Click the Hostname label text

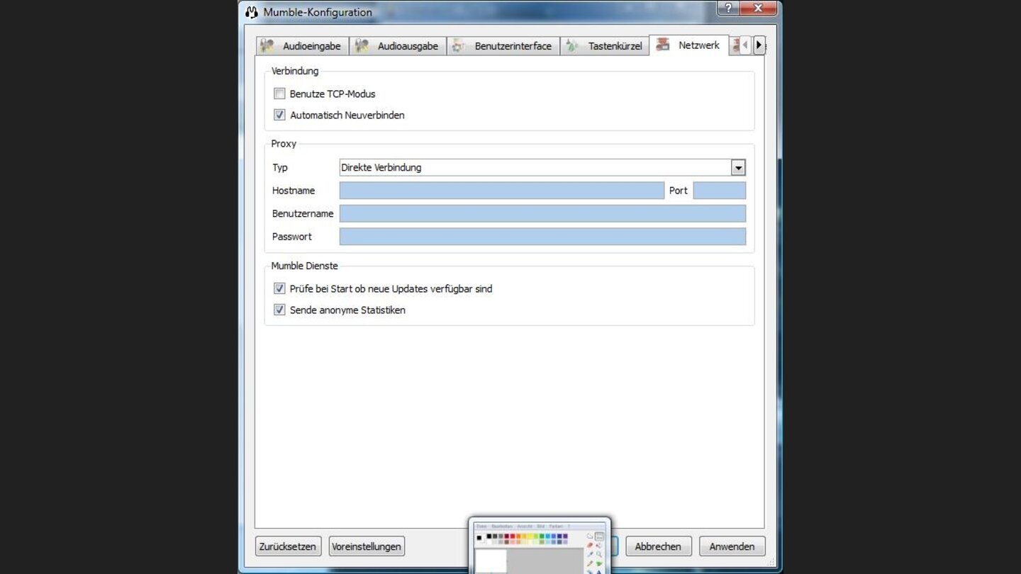(294, 191)
